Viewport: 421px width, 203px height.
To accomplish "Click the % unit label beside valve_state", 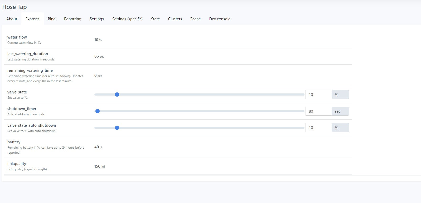I will pos(340,95).
